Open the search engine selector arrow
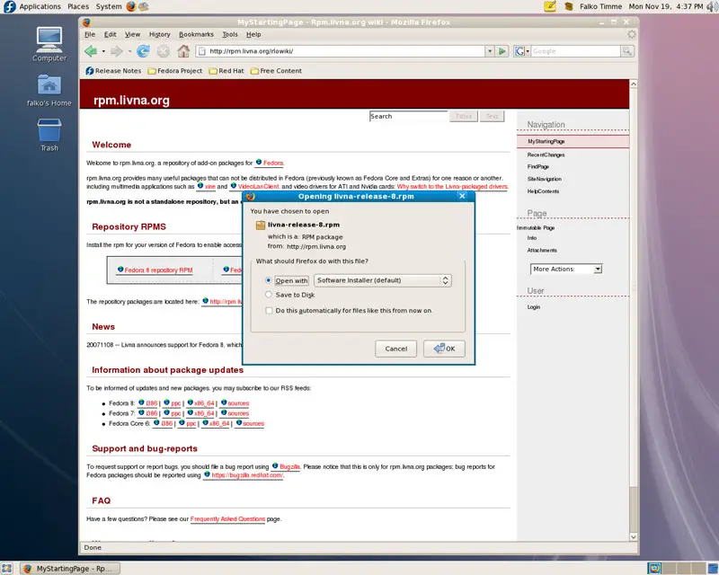This screenshot has height=575, width=719. coord(528,51)
